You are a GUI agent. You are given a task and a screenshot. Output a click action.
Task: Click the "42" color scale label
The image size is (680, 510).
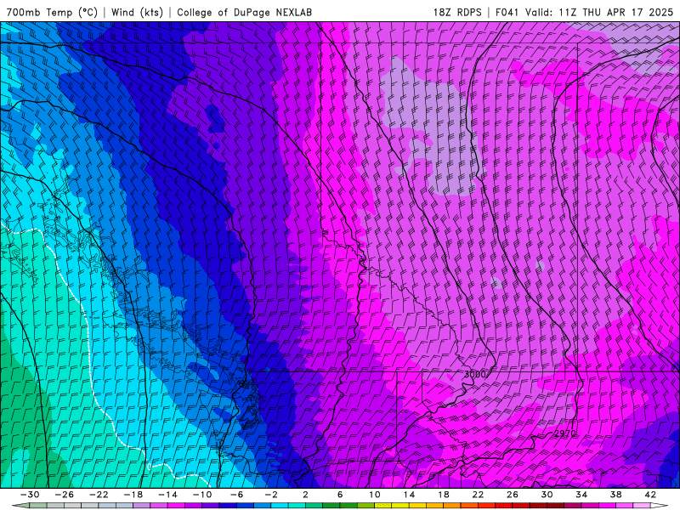[x=650, y=495]
